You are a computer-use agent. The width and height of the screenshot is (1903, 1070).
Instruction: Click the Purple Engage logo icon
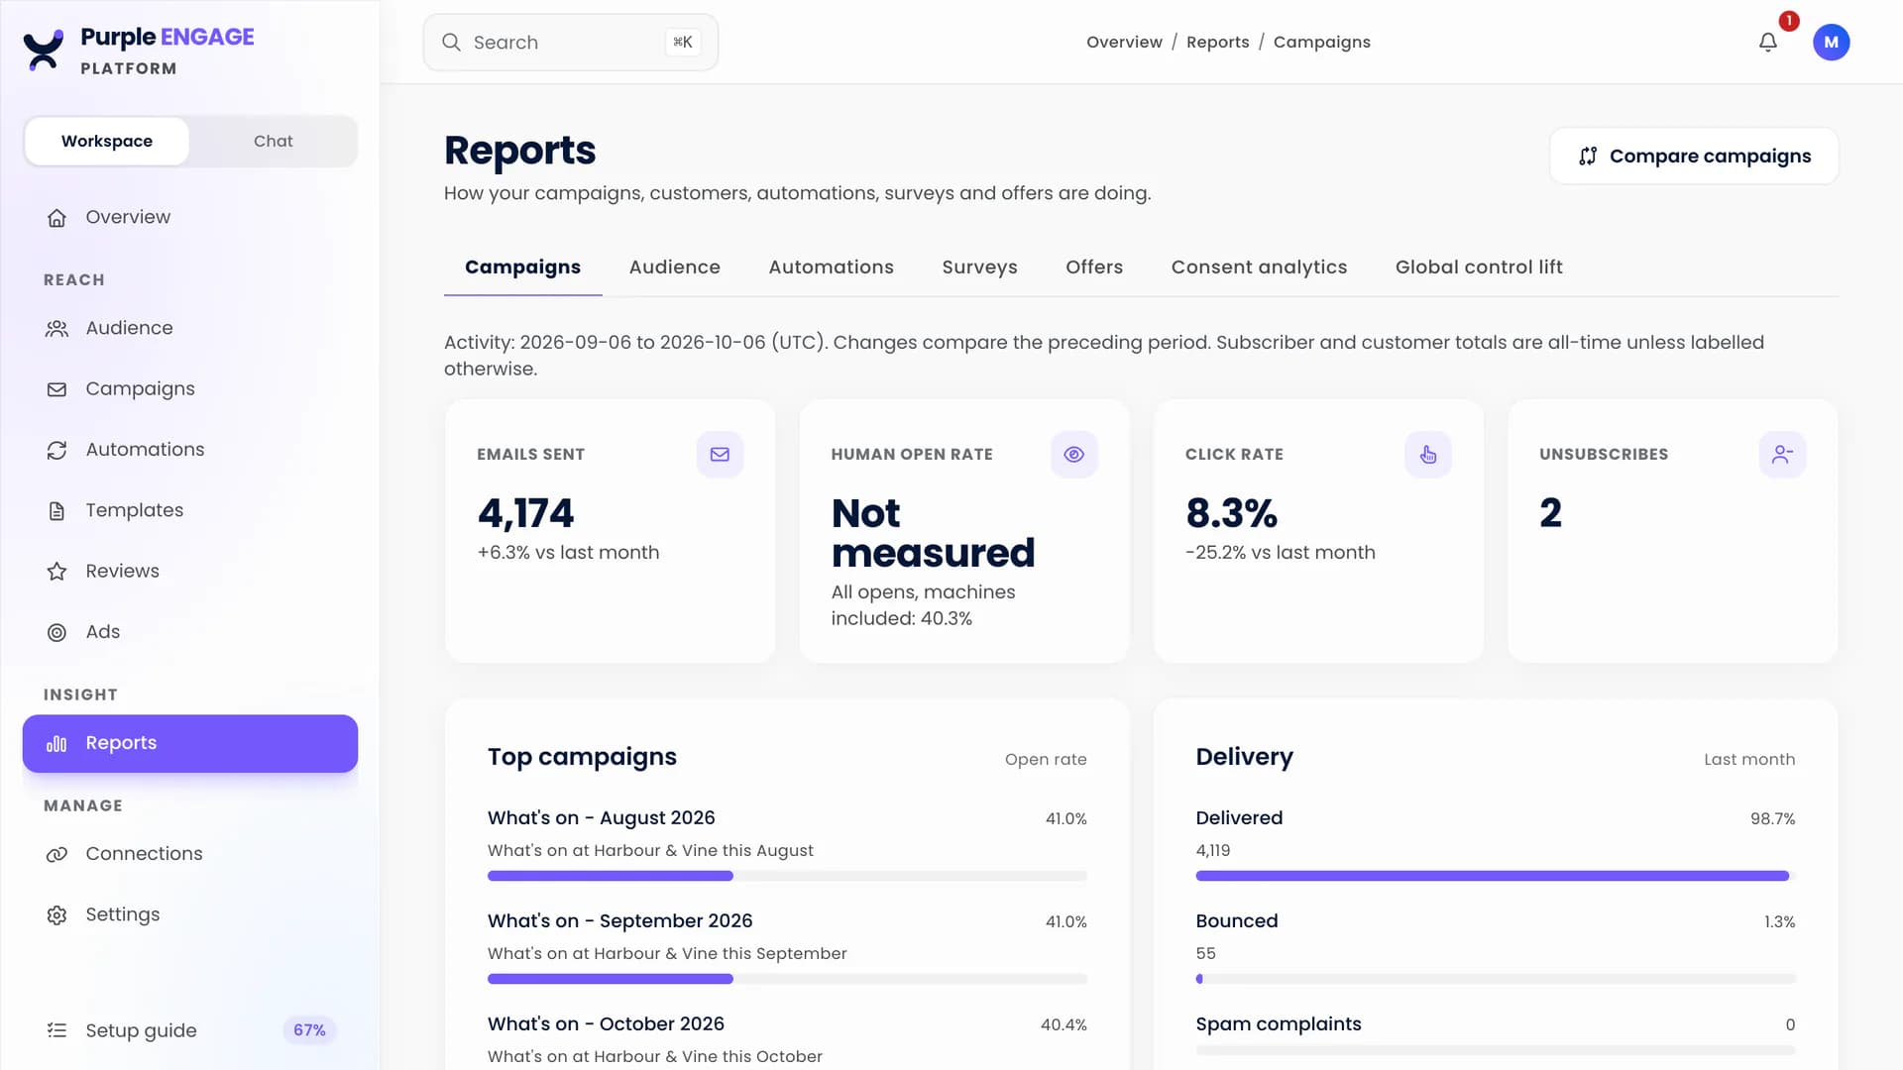[44, 50]
